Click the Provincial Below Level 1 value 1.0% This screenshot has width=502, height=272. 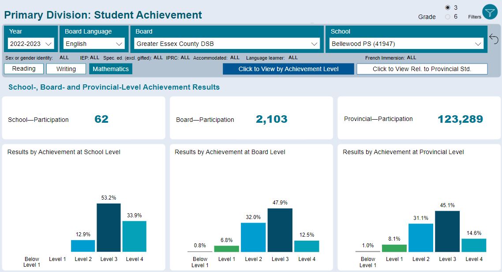[368, 246]
